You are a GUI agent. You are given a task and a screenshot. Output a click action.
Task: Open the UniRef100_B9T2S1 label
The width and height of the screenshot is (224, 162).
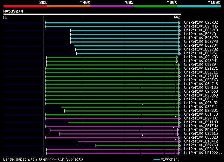(x=201, y=68)
